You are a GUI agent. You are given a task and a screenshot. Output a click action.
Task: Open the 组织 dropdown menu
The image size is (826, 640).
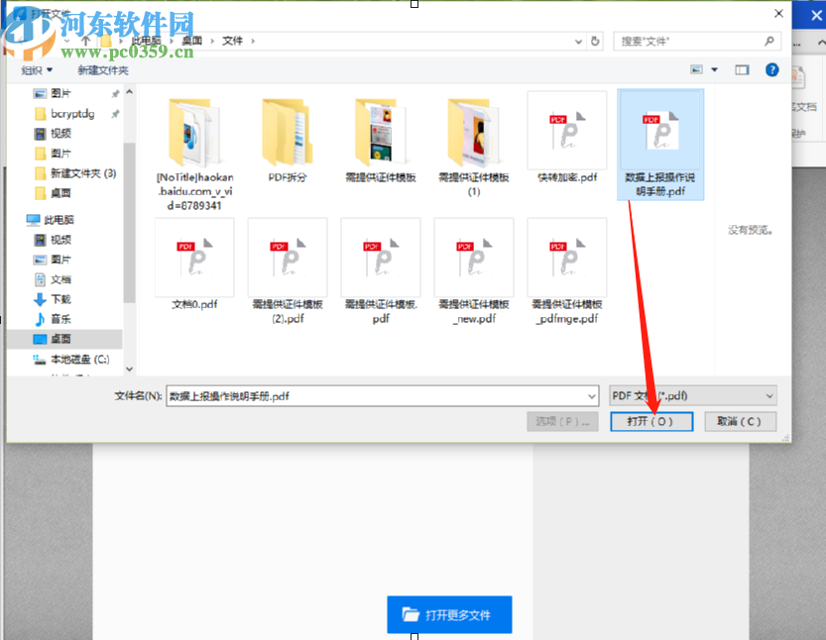point(37,69)
